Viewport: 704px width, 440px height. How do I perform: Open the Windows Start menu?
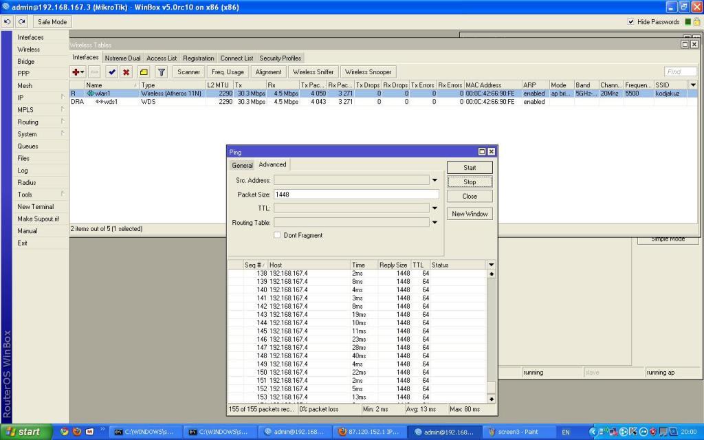point(24,432)
